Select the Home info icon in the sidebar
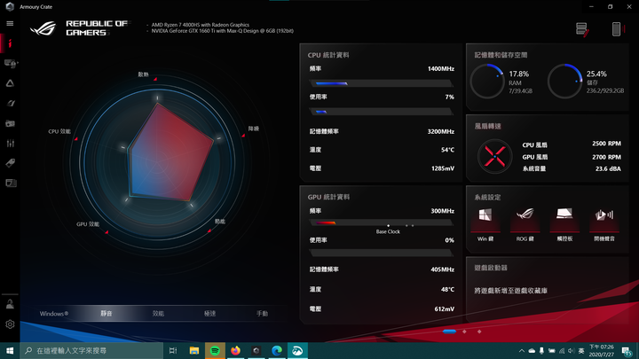 [x=10, y=43]
